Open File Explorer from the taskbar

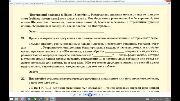pyautogui.click(x=17, y=99)
